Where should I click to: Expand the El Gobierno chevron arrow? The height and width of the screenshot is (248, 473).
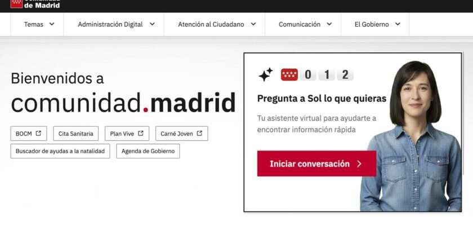398,24
